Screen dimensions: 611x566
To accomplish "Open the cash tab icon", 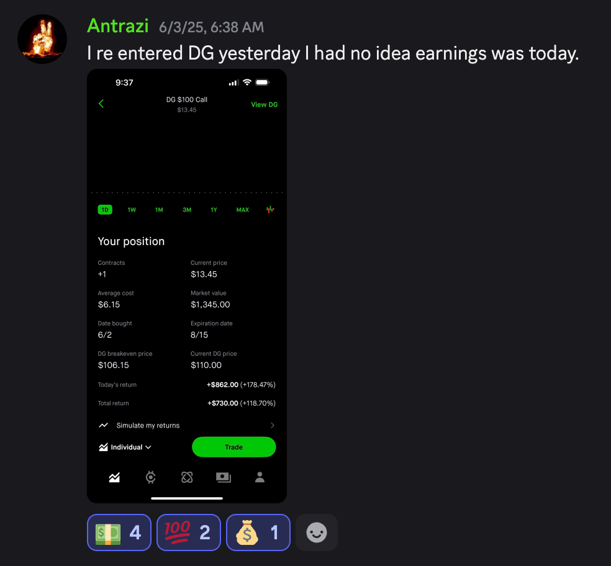I will pos(224,477).
